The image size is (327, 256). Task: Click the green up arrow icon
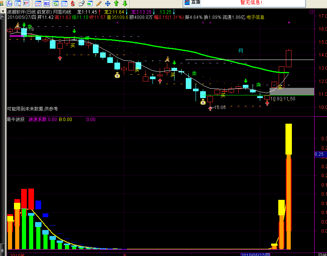pos(116,3)
